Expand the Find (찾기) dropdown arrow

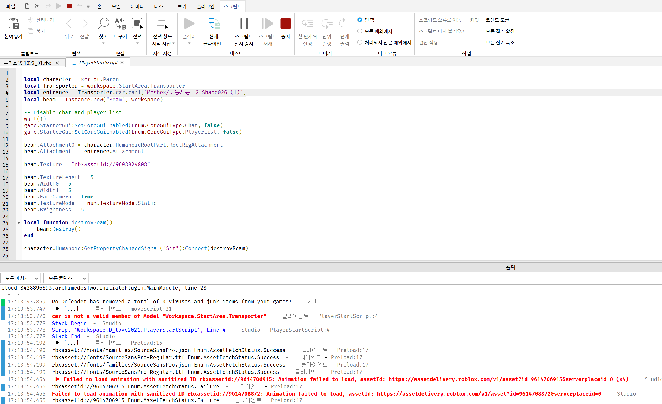point(103,43)
